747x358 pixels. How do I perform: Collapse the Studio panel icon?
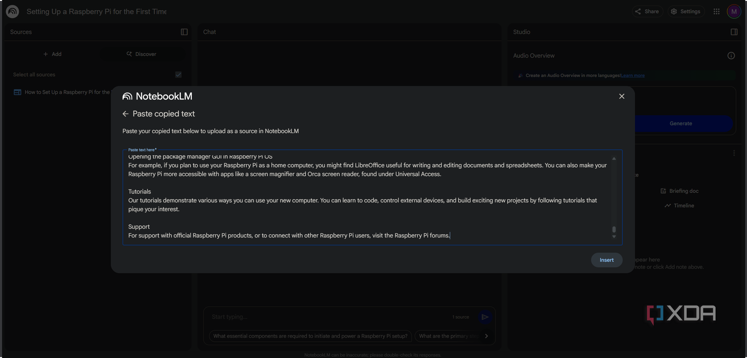click(x=734, y=32)
